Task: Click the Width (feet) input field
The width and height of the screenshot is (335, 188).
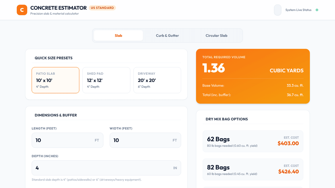Action: pos(145,140)
